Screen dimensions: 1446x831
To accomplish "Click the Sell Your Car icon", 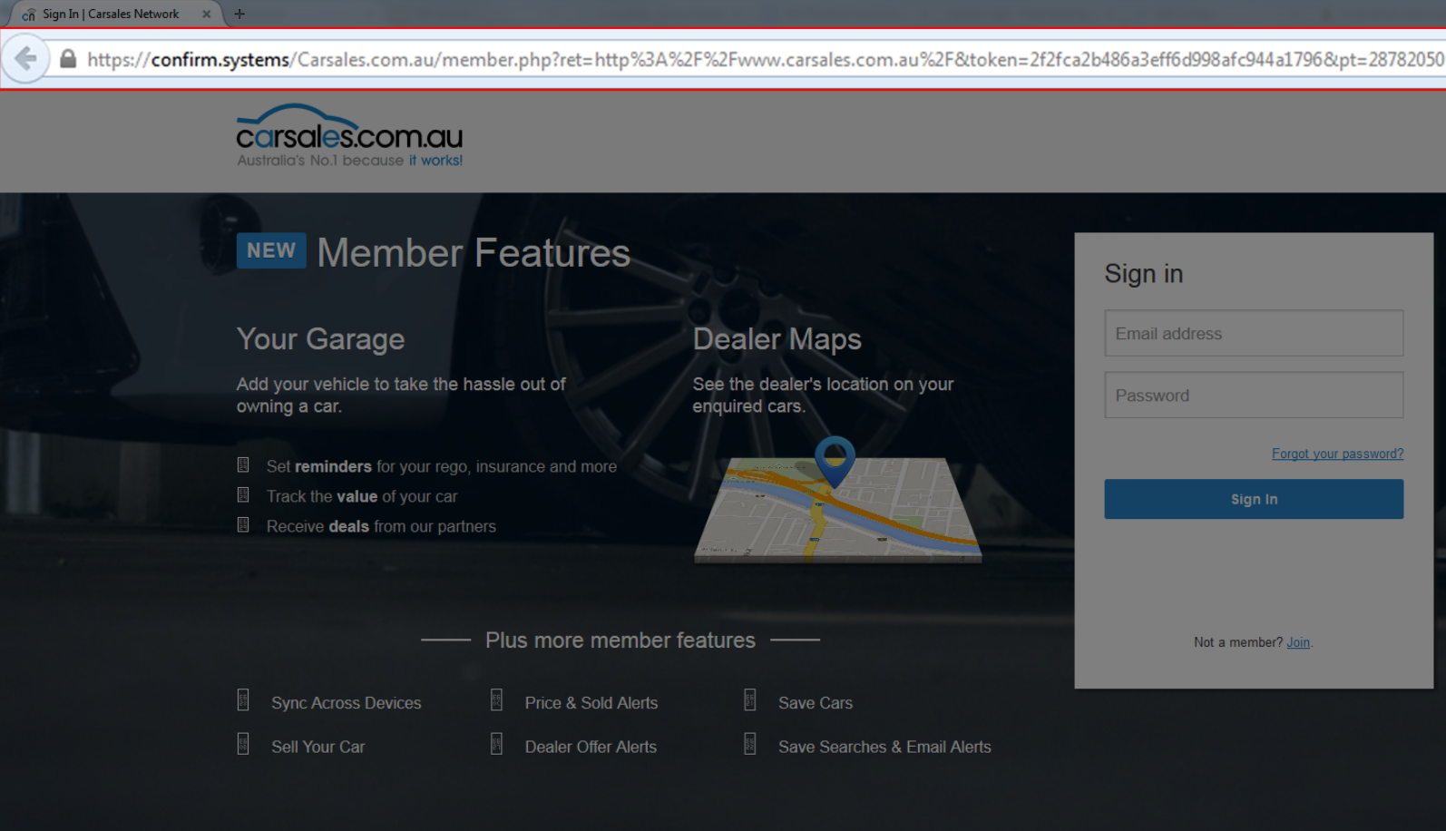I will (243, 744).
